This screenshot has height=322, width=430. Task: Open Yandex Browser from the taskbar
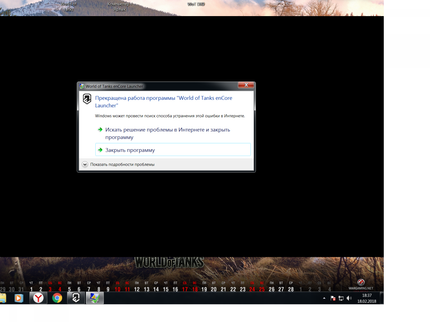coord(38,298)
